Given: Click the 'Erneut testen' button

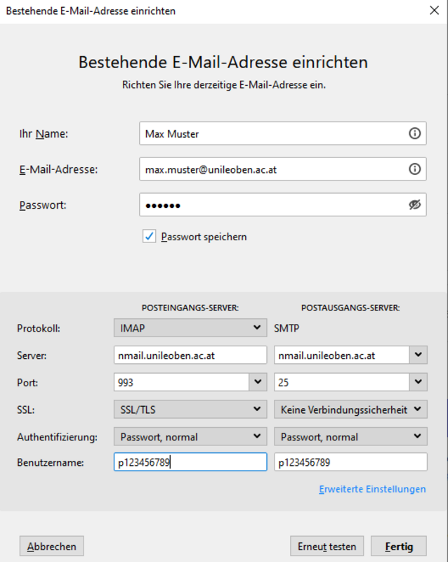Looking at the screenshot, I should click(327, 546).
